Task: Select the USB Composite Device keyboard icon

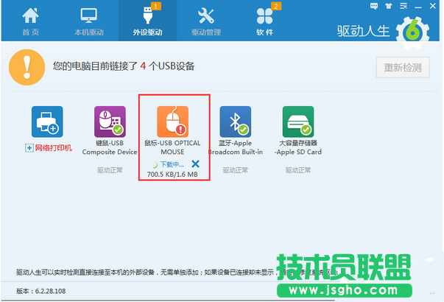Action: 110,122
